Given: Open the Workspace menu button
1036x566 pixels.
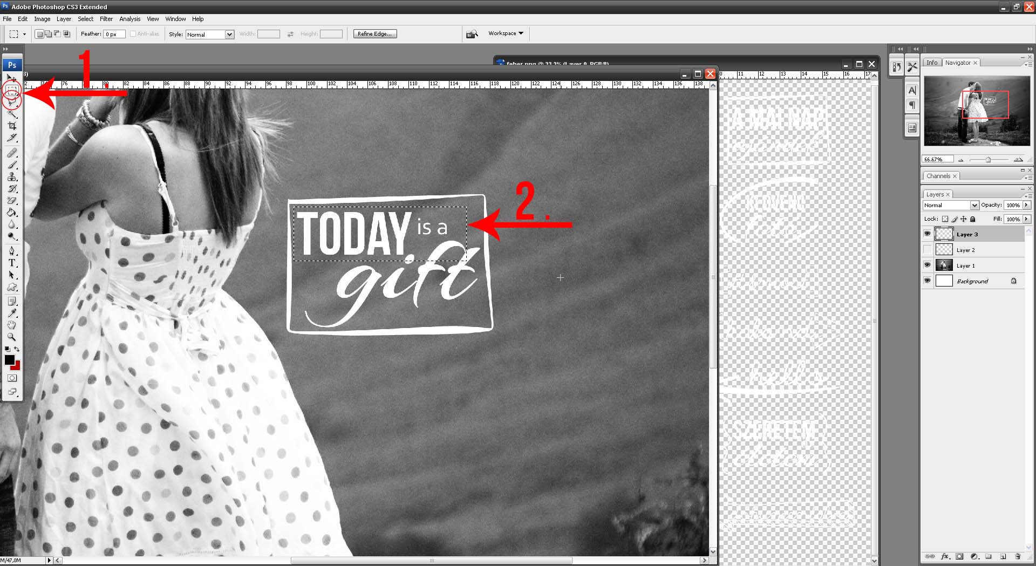Looking at the screenshot, I should pos(506,33).
